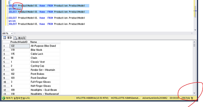
Task: Select the All-Purpose Bike Stand cell
Action: coord(45,46)
